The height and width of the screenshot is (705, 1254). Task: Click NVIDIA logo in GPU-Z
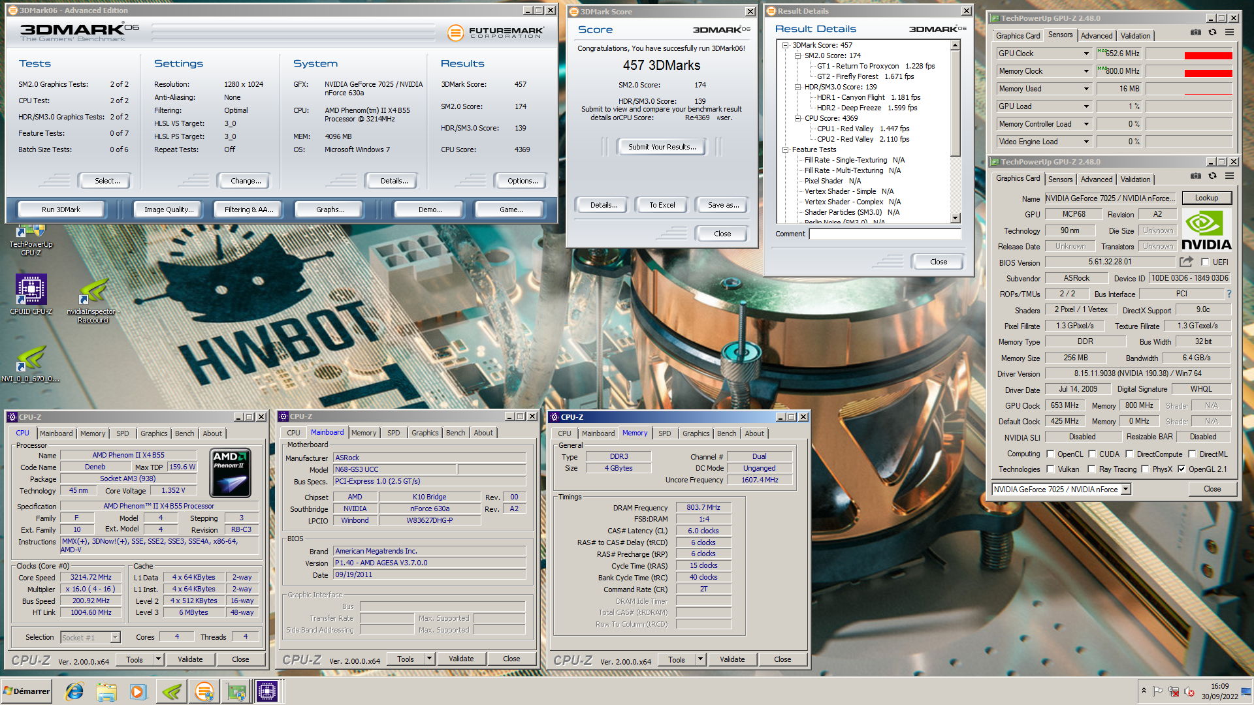[x=1206, y=230]
